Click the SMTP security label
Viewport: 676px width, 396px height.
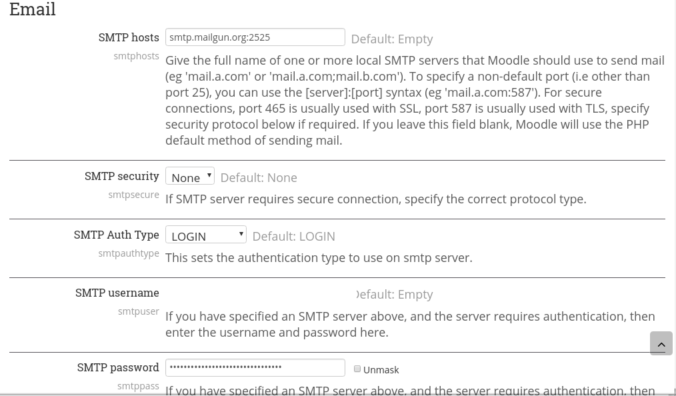pos(121,176)
